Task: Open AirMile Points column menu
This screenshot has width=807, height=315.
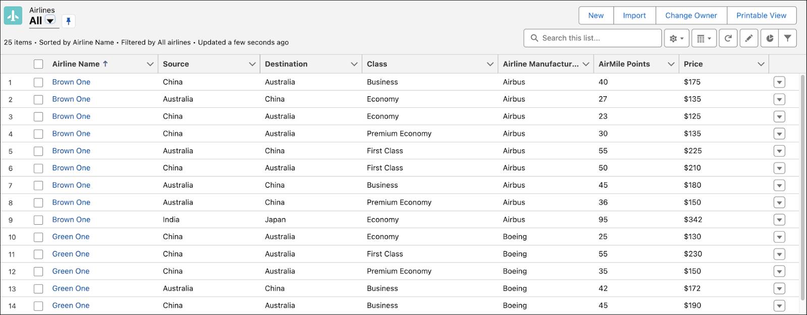Action: tap(671, 64)
